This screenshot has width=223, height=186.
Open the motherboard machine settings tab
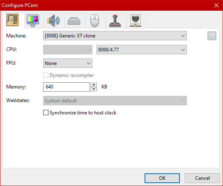click(12, 20)
